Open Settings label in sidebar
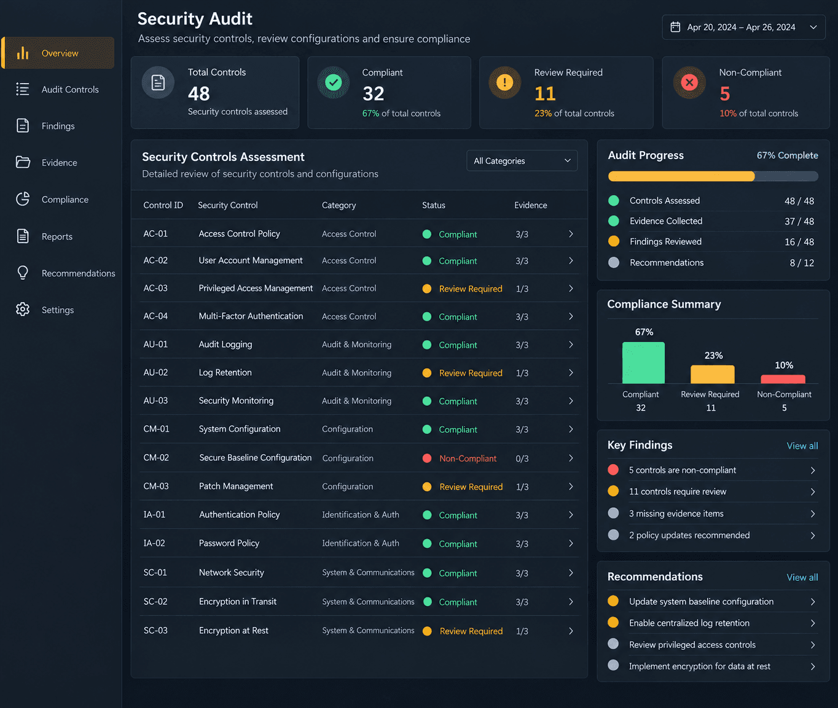This screenshot has height=708, width=838. pos(58,310)
